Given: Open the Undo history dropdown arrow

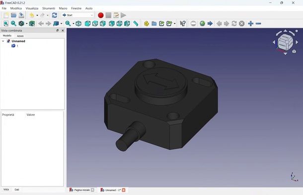Looking at the screenshot, I should click(37, 15).
